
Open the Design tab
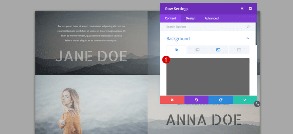pos(190,18)
